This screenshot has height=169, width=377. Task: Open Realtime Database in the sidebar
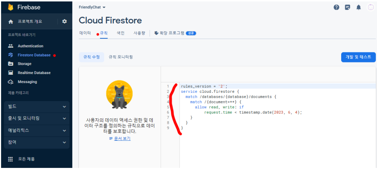(x=34, y=73)
